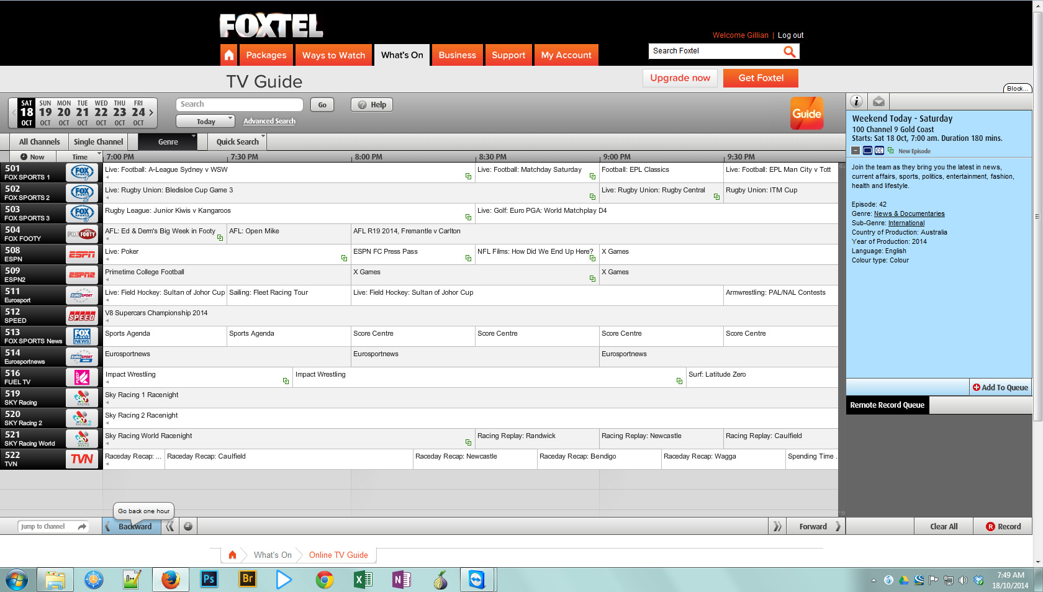Screen dimensions: 1043x592
Task: Click the TVN channel 522 logo
Action: click(x=82, y=459)
